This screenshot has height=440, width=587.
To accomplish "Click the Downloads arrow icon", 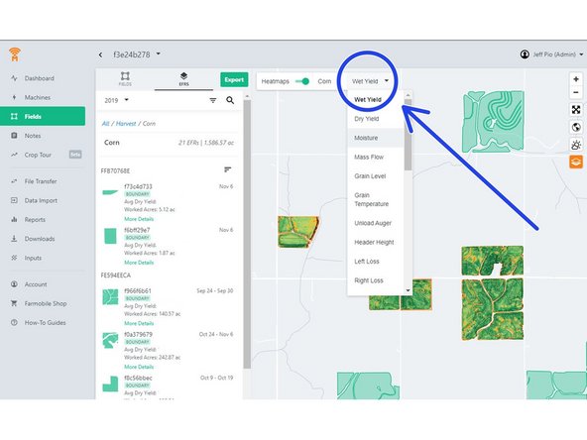I will click(14, 238).
